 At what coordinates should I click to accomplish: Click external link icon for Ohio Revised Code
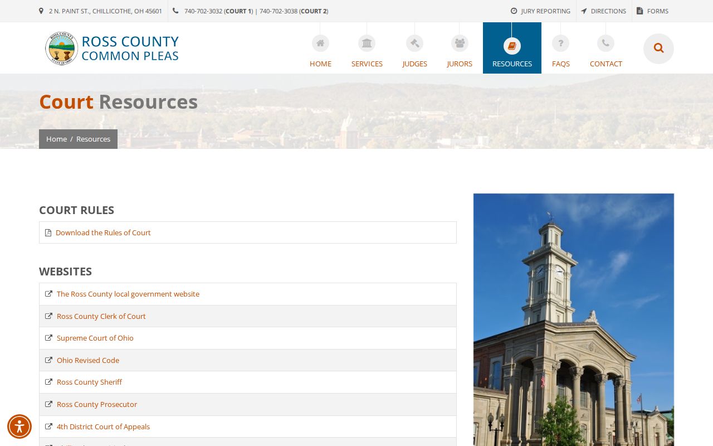click(48, 360)
